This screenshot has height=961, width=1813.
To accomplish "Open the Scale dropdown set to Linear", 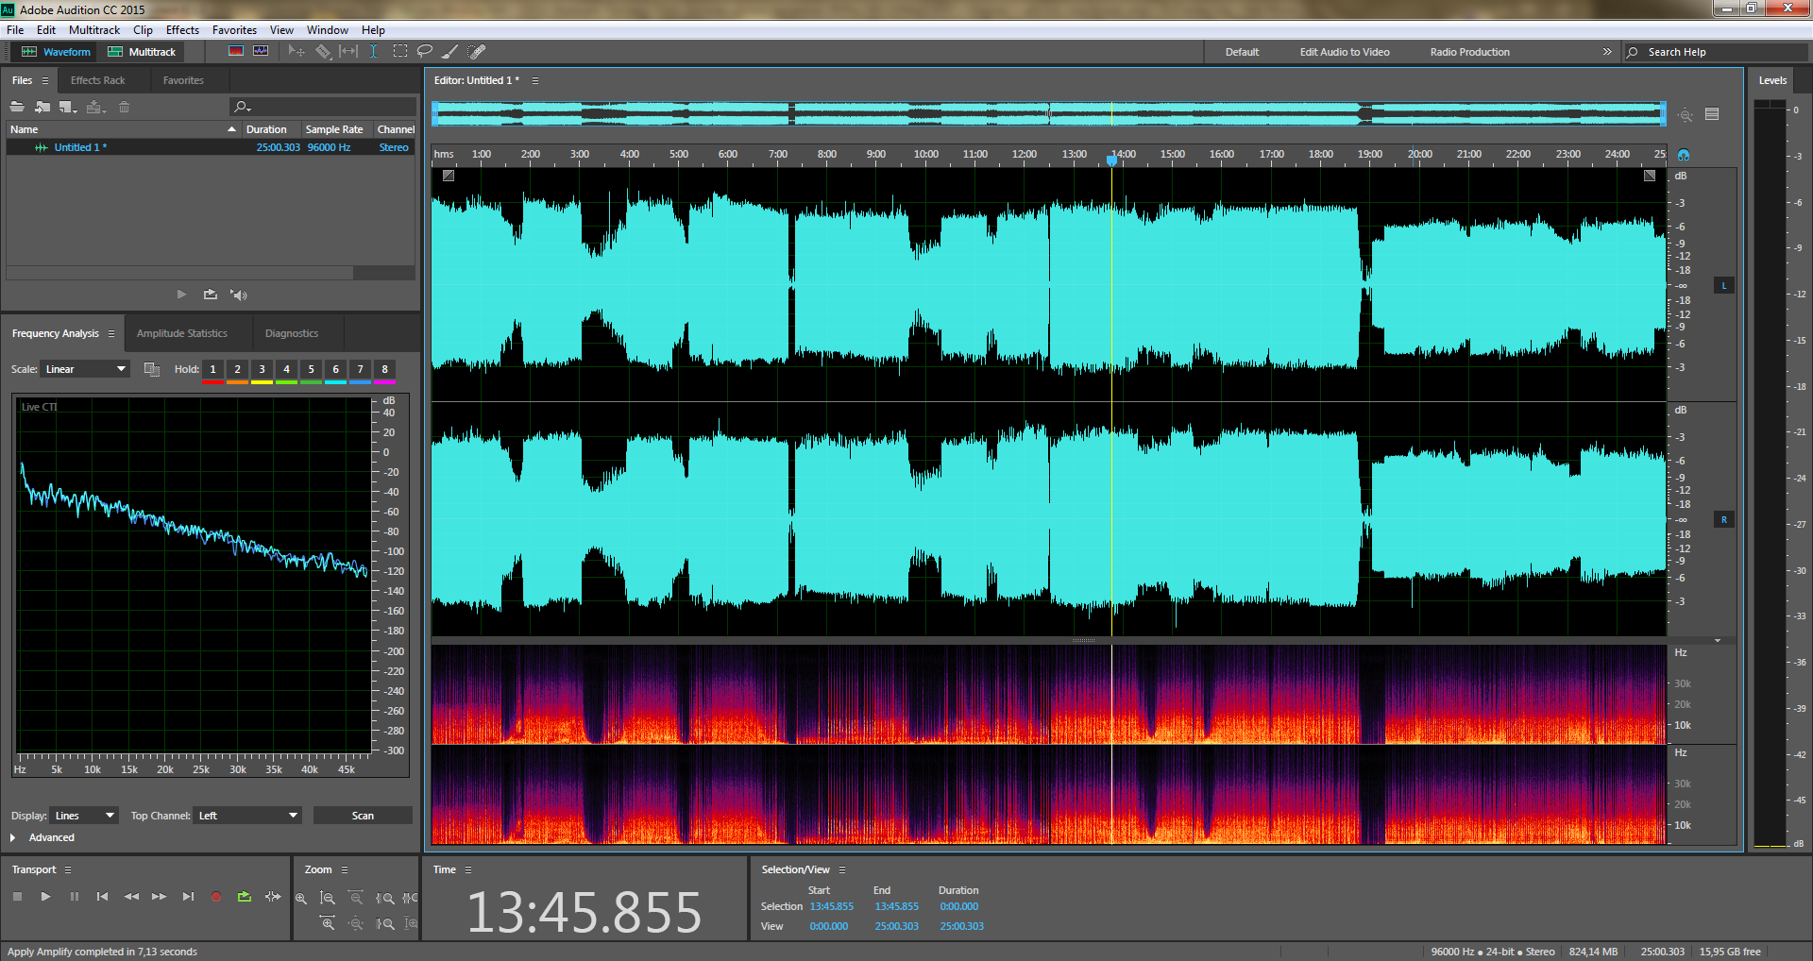I will [x=85, y=369].
